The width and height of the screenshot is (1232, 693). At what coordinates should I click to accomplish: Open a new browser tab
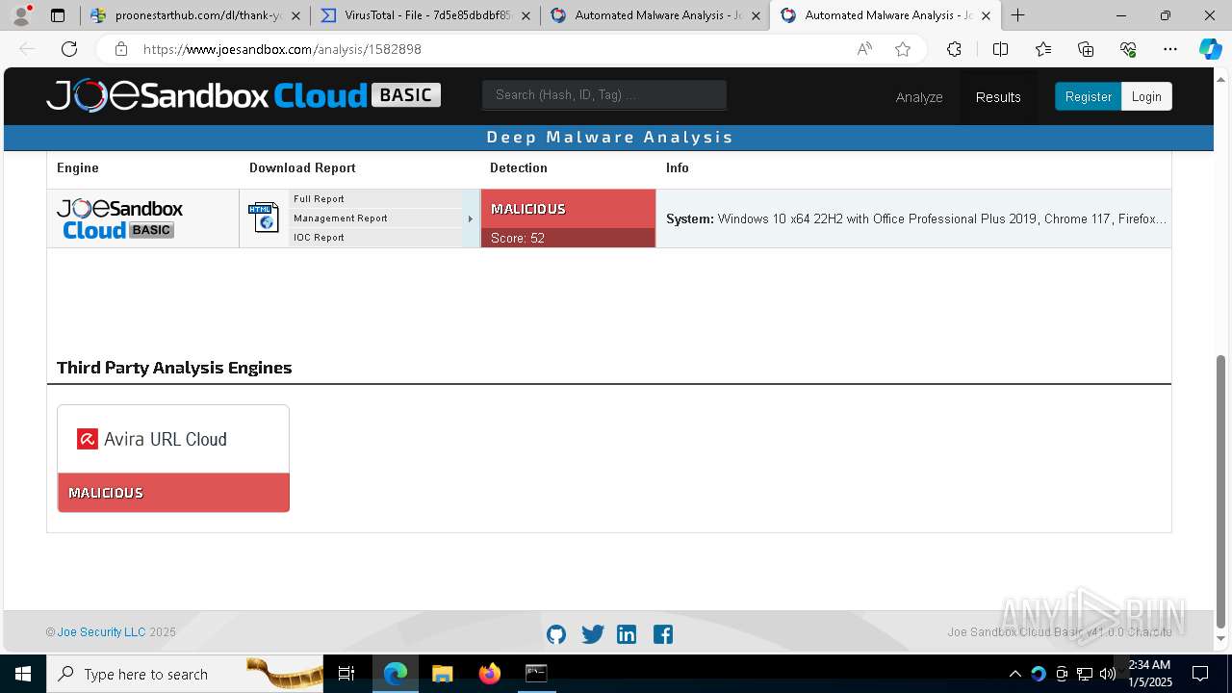point(1017,15)
